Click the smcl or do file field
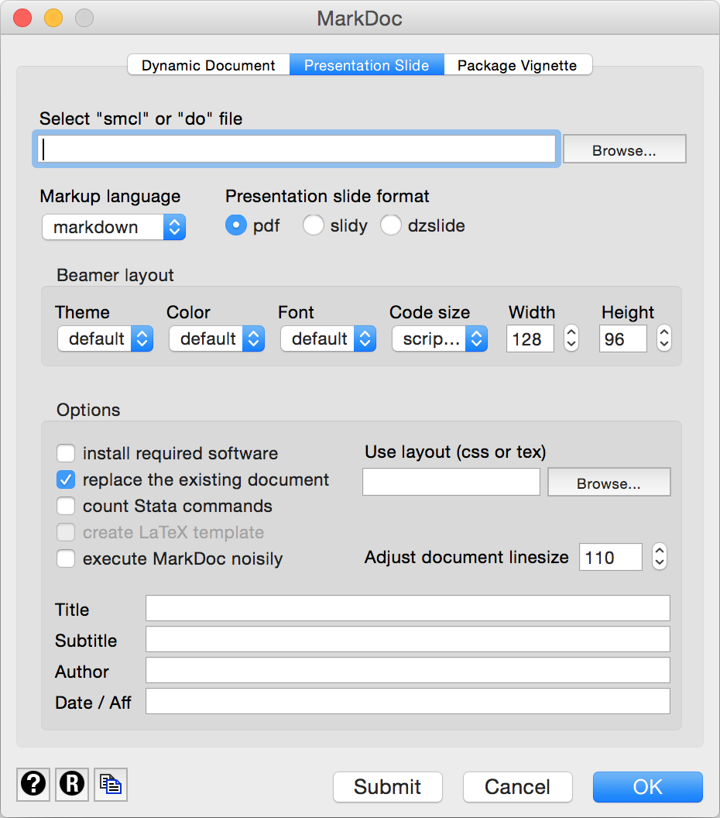 (x=297, y=150)
